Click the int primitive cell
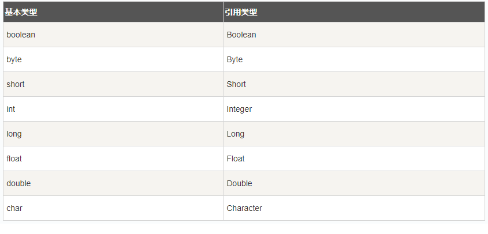 point(11,109)
